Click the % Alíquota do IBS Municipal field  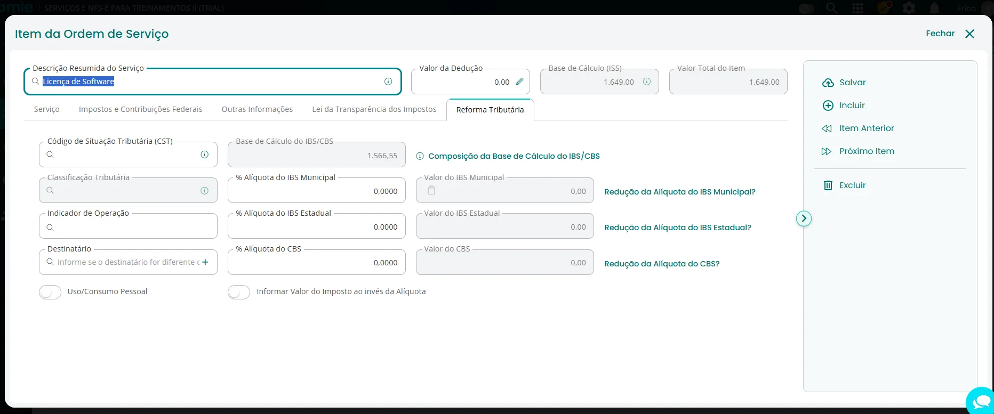tap(317, 191)
